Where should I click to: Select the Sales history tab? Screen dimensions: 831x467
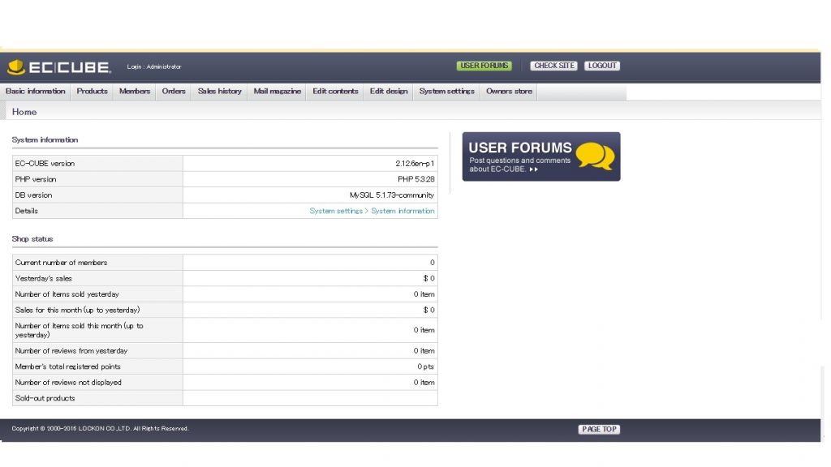click(x=219, y=92)
